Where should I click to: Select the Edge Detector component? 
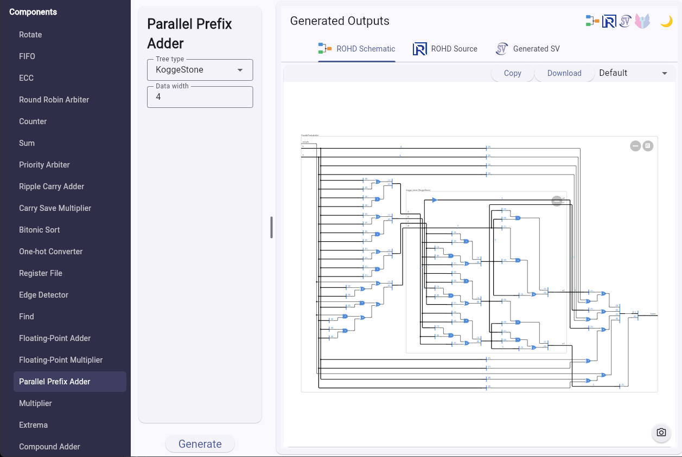coord(70,295)
